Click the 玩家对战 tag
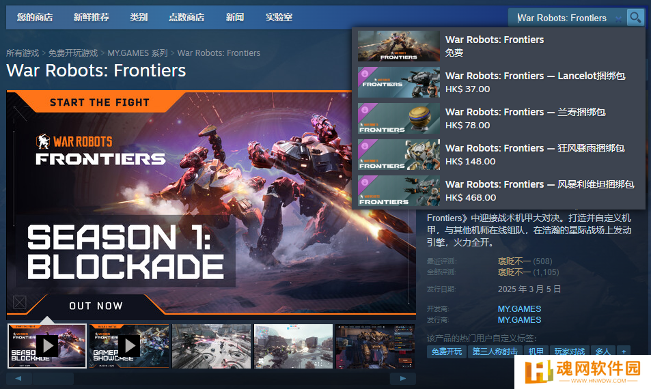Viewport: 651px width, 389px height. click(x=570, y=351)
